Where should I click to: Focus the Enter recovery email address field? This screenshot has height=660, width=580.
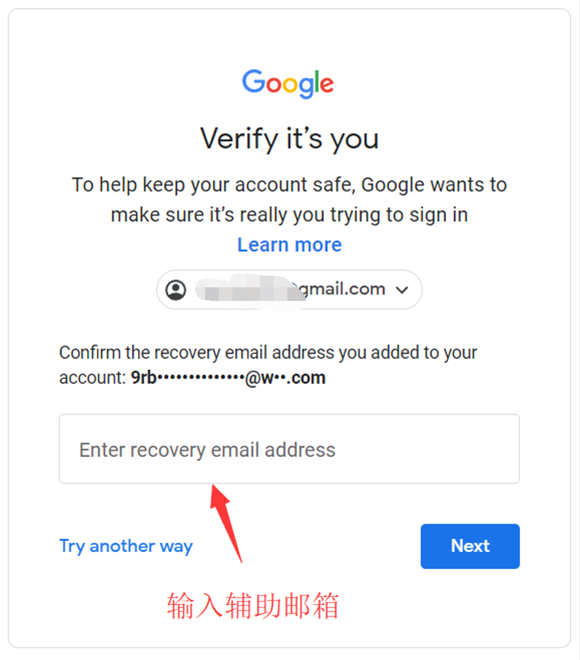289,449
